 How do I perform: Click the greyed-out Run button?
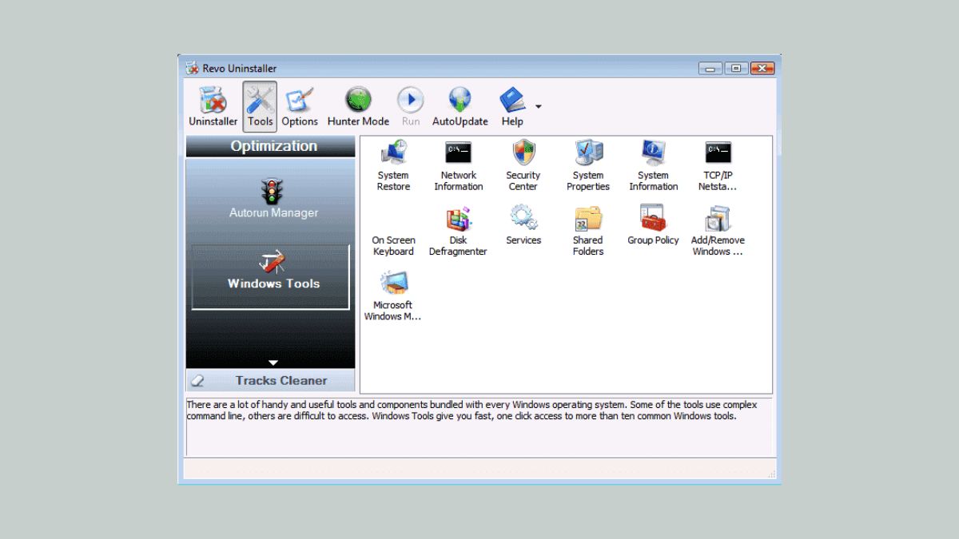click(411, 107)
